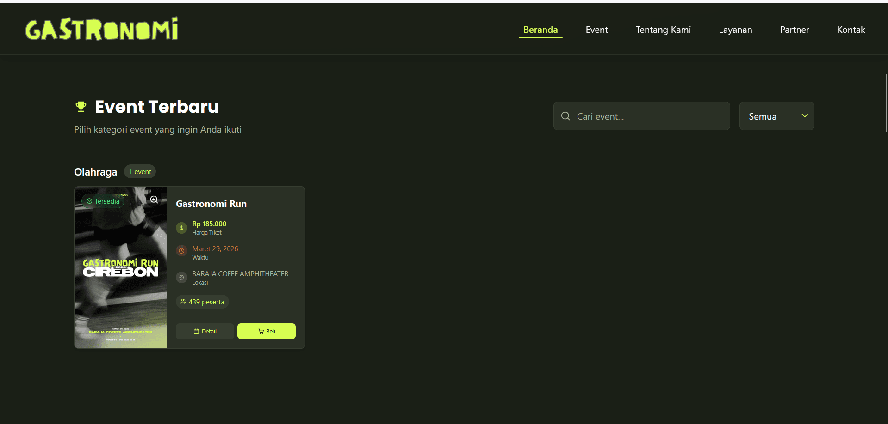Click the trophy icon beside Event Terbaru
This screenshot has width=888, height=424.
click(x=81, y=107)
